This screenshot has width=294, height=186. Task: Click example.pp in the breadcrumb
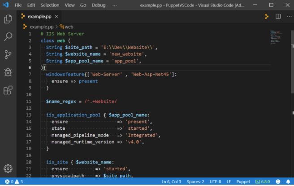[41, 27]
